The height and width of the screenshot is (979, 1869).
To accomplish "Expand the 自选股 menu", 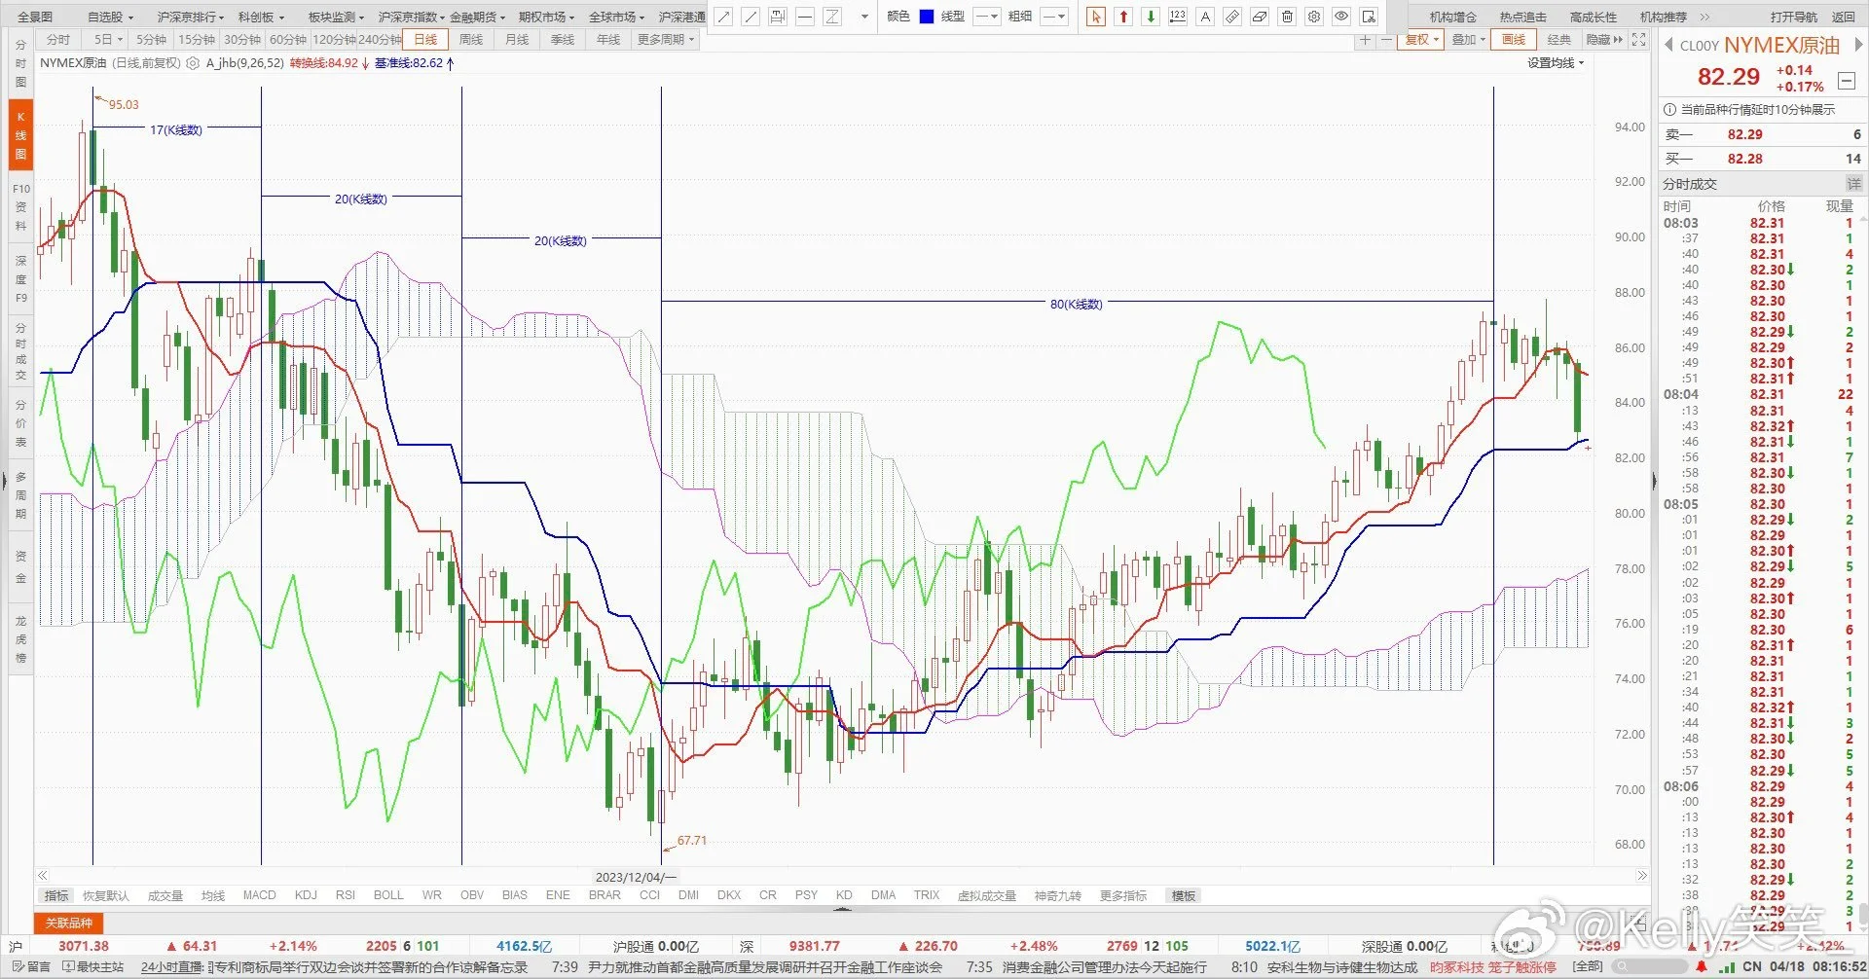I will [x=110, y=18].
